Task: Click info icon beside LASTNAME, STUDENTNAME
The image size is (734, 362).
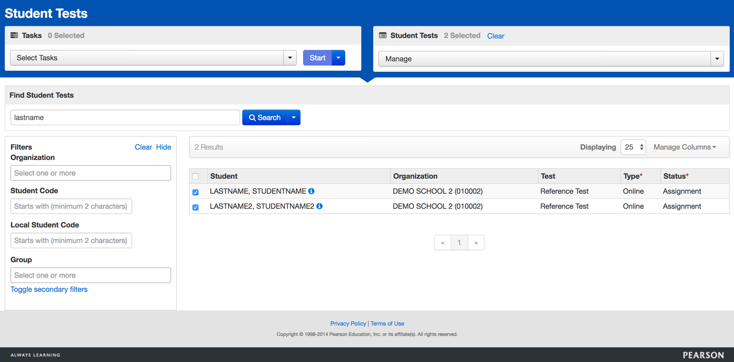Action: (x=311, y=191)
